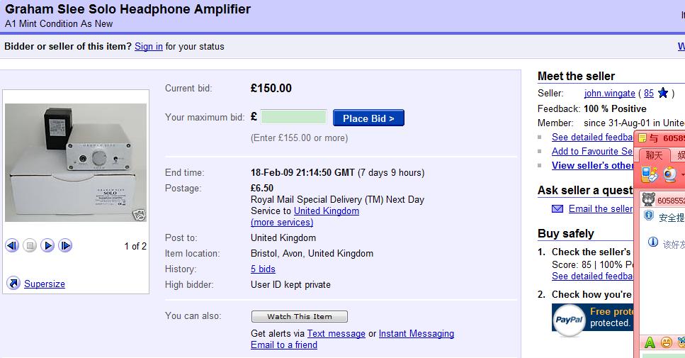Open seller john.wingate profile link

coord(609,93)
